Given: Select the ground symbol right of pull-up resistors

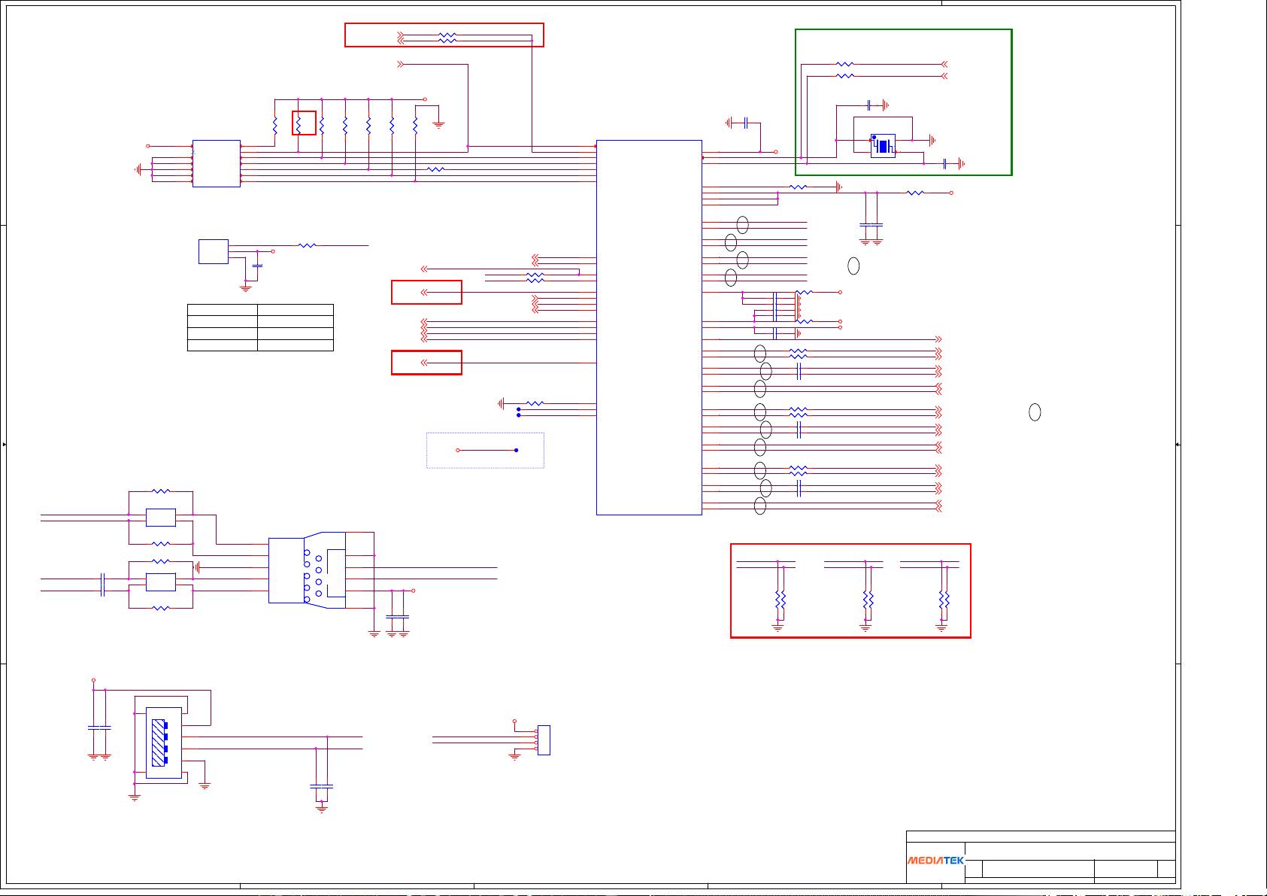Looking at the screenshot, I should [439, 123].
